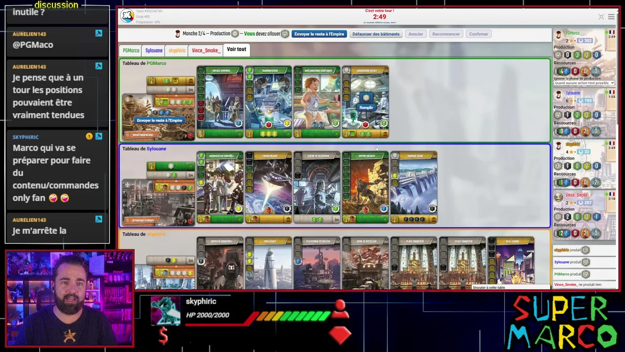Open the "Ignorer la phase de production" dropdown
Image resolution: width=625 pixels, height=352 pixels.
(584, 83)
